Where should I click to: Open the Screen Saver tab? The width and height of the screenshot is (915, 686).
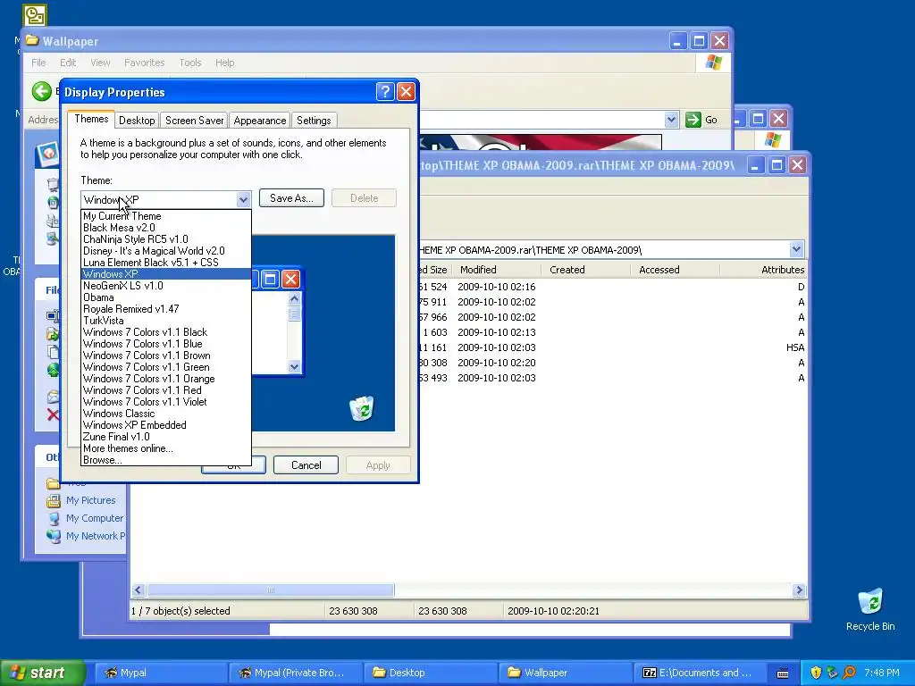pos(194,121)
